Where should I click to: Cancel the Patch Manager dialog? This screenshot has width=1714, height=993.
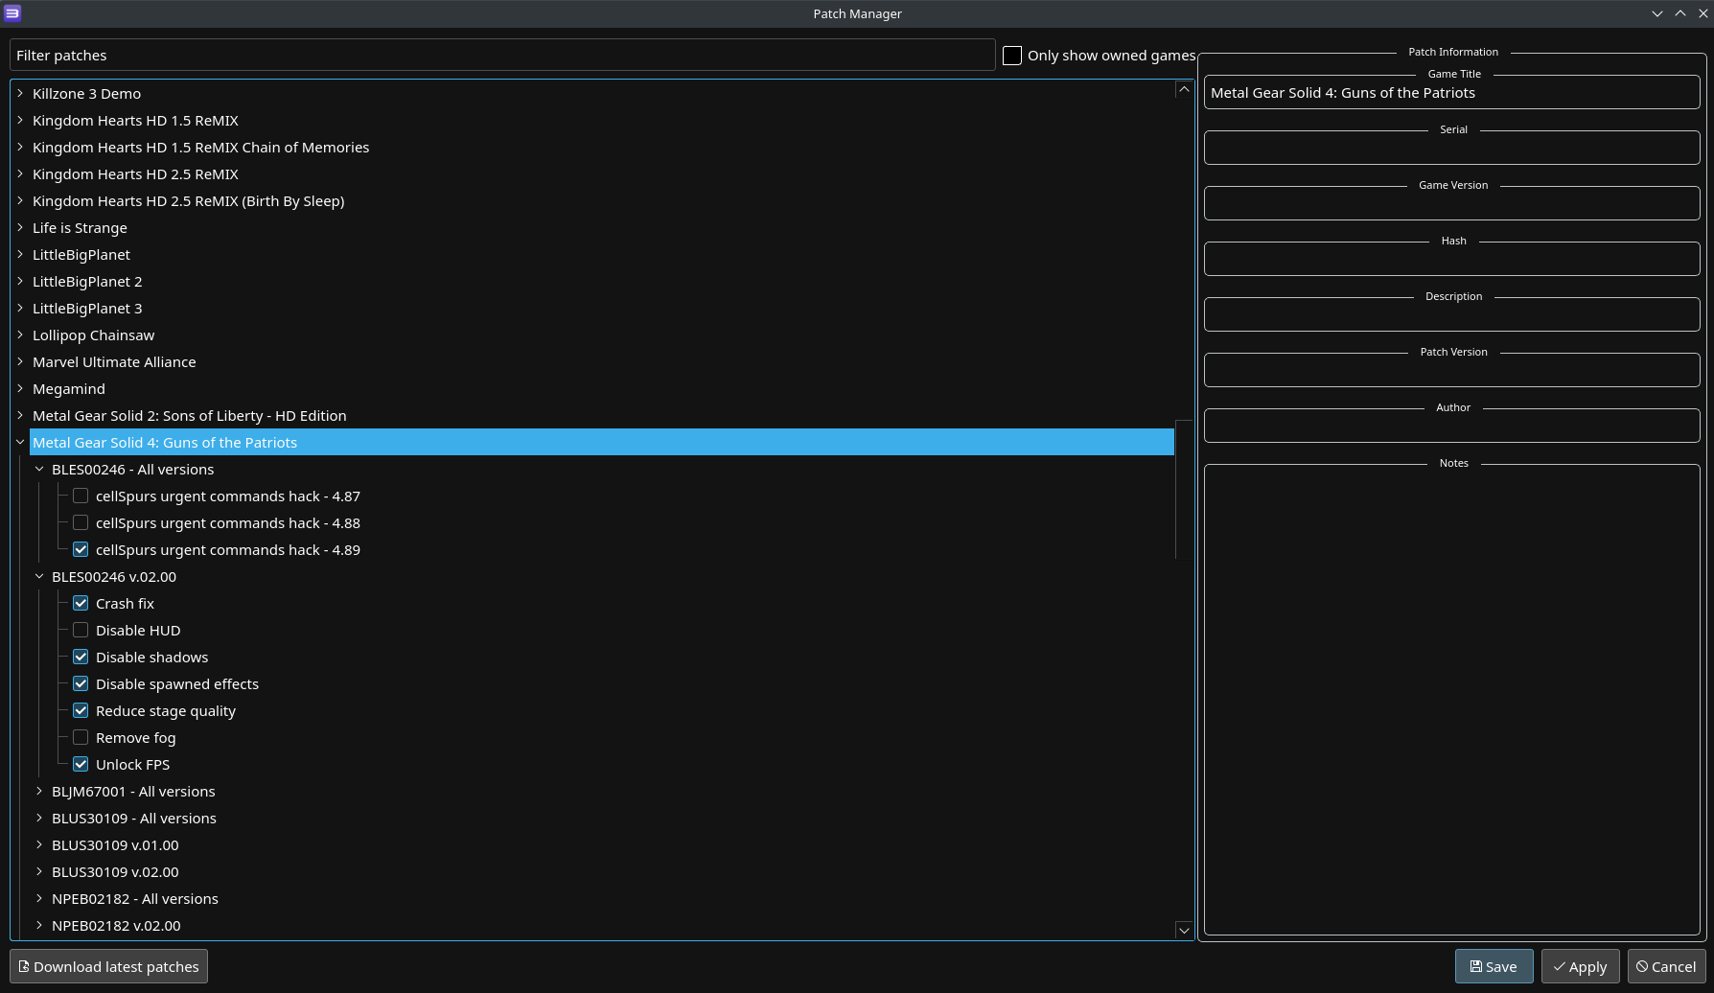[1666, 966]
